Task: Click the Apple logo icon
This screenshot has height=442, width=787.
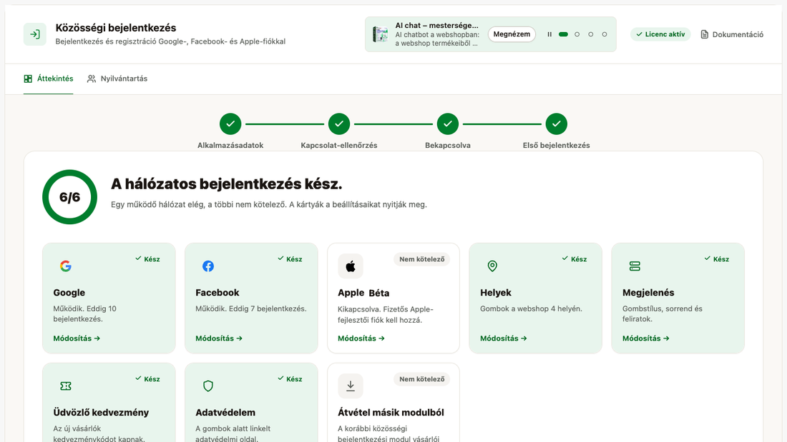Action: tap(351, 266)
